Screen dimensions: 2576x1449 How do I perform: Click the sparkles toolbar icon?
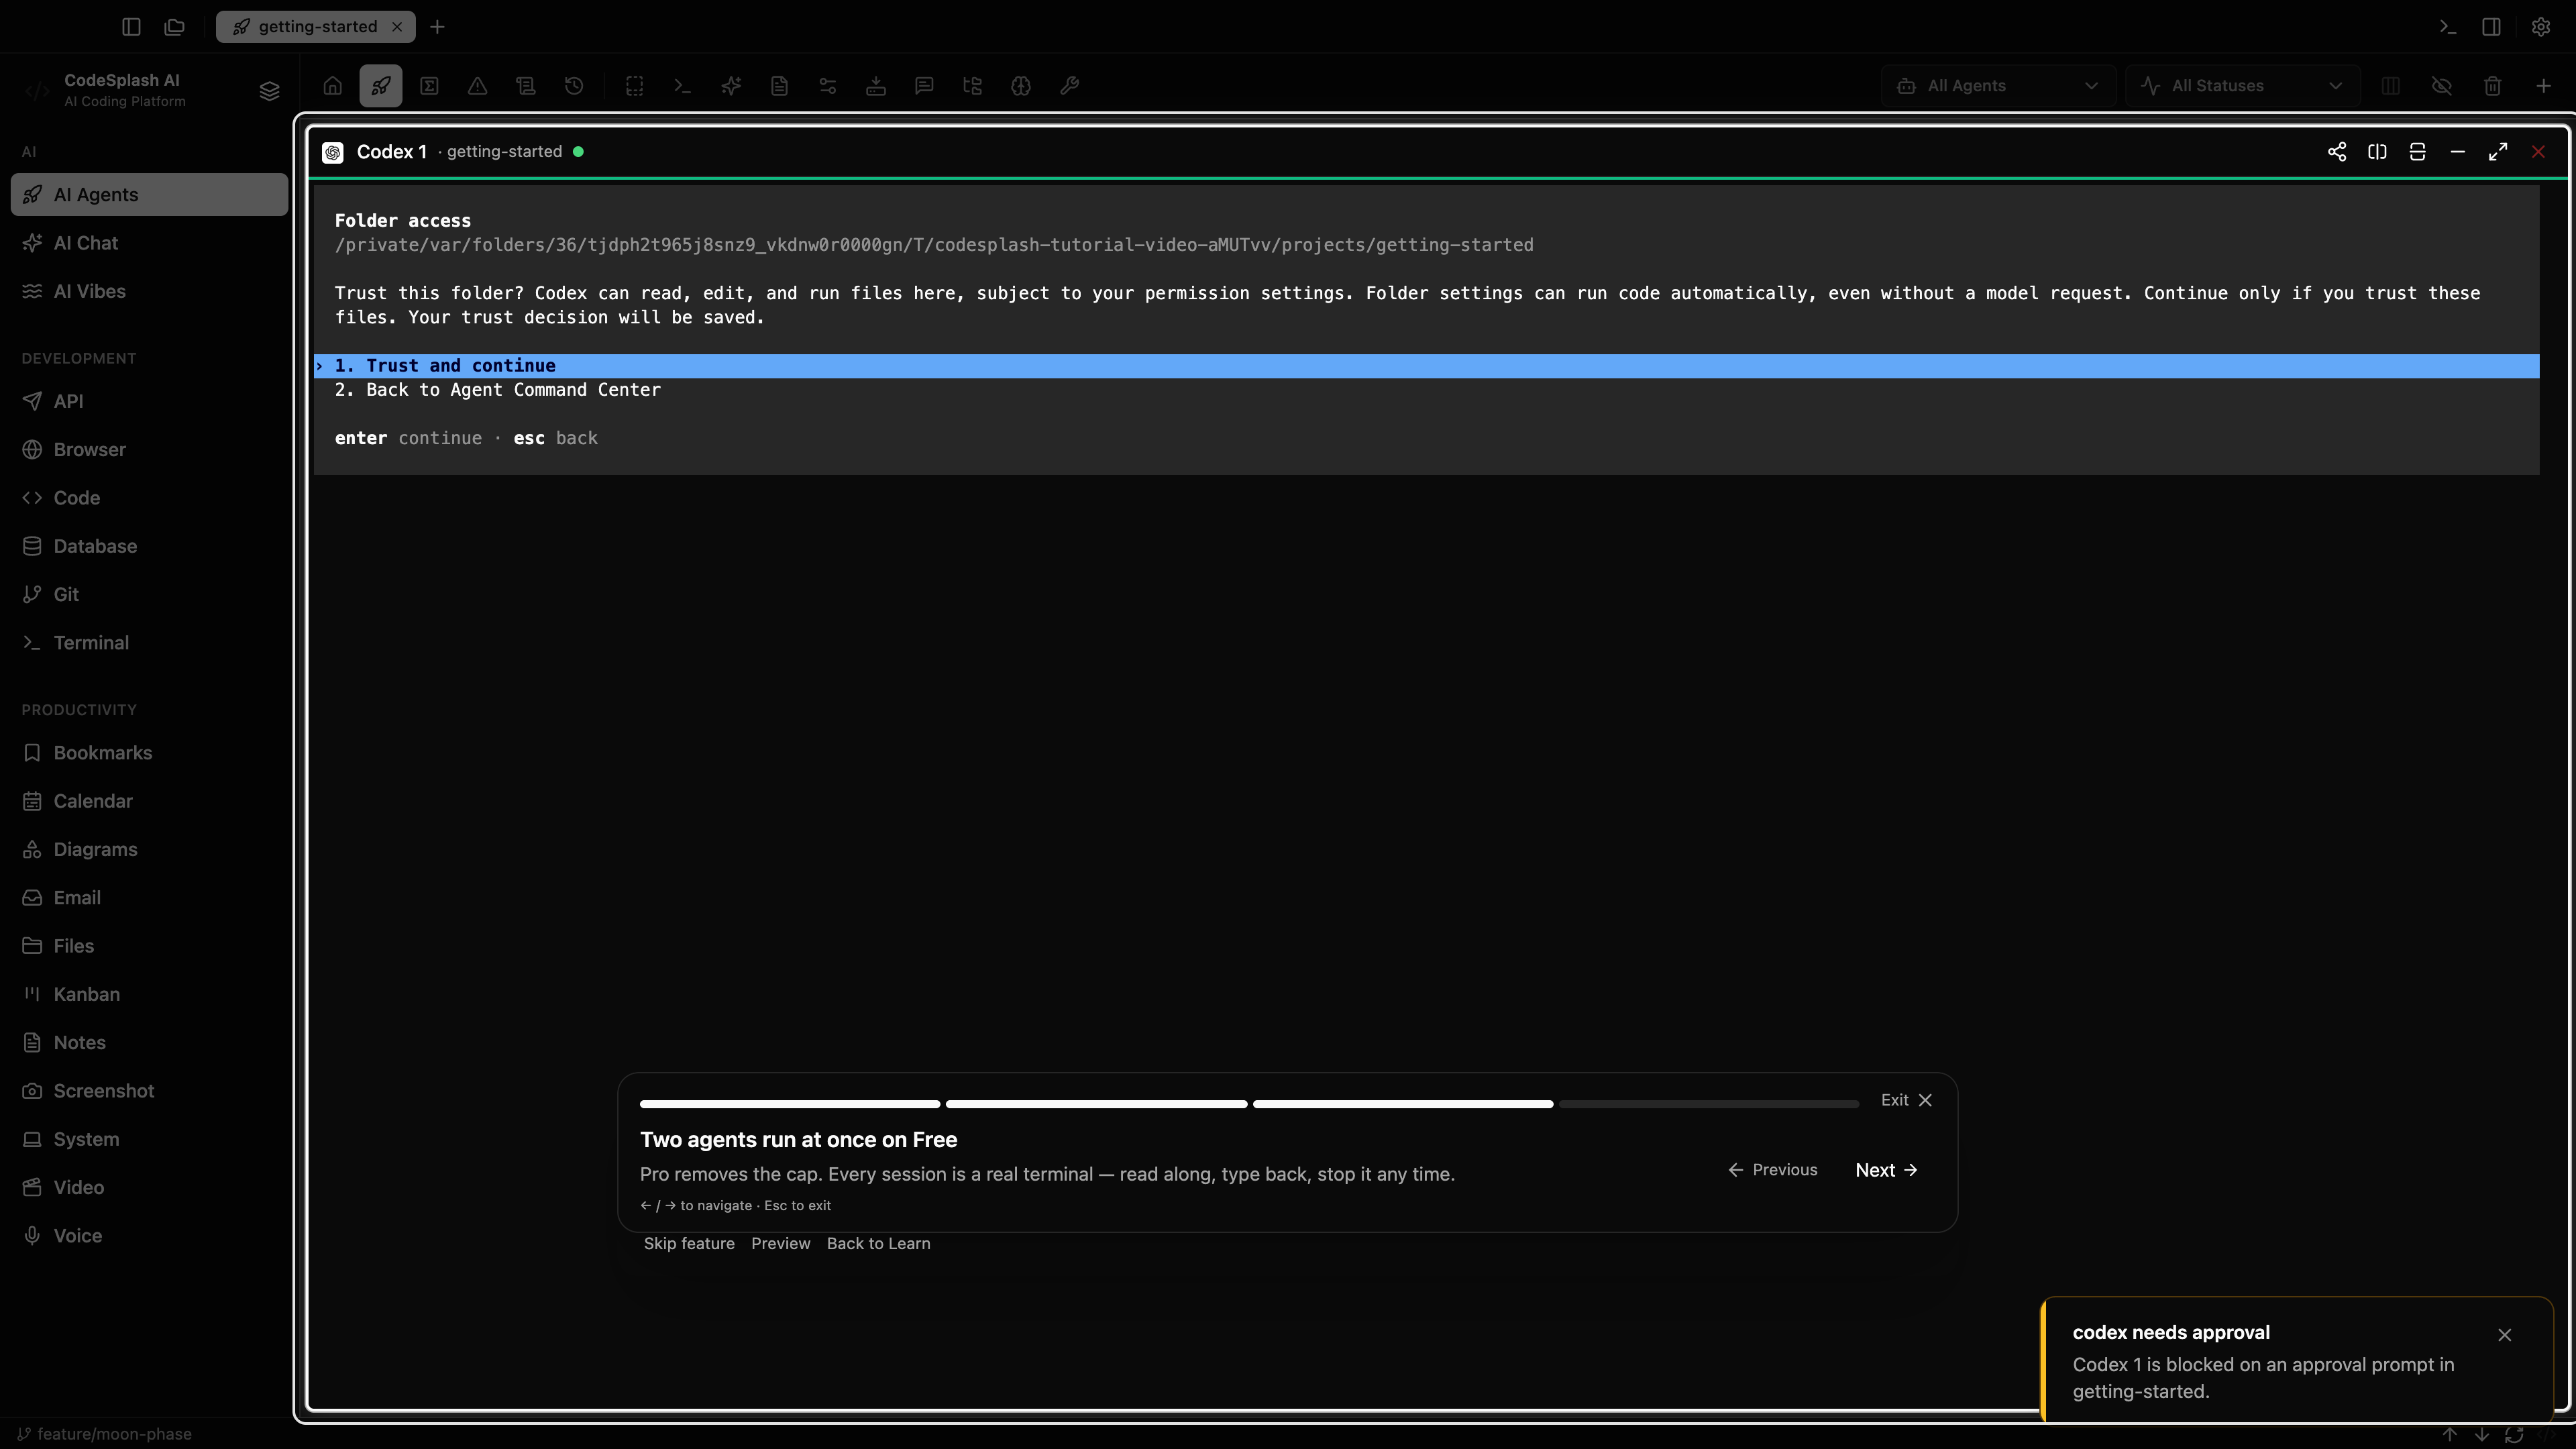click(x=731, y=86)
